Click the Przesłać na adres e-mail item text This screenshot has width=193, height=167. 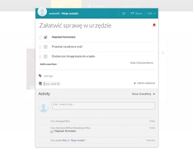67,47
